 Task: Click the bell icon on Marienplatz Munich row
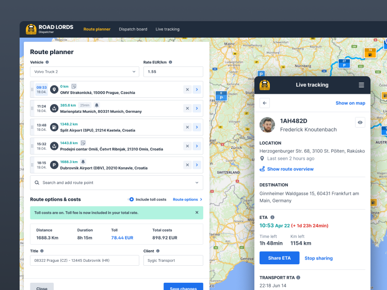[97, 105]
